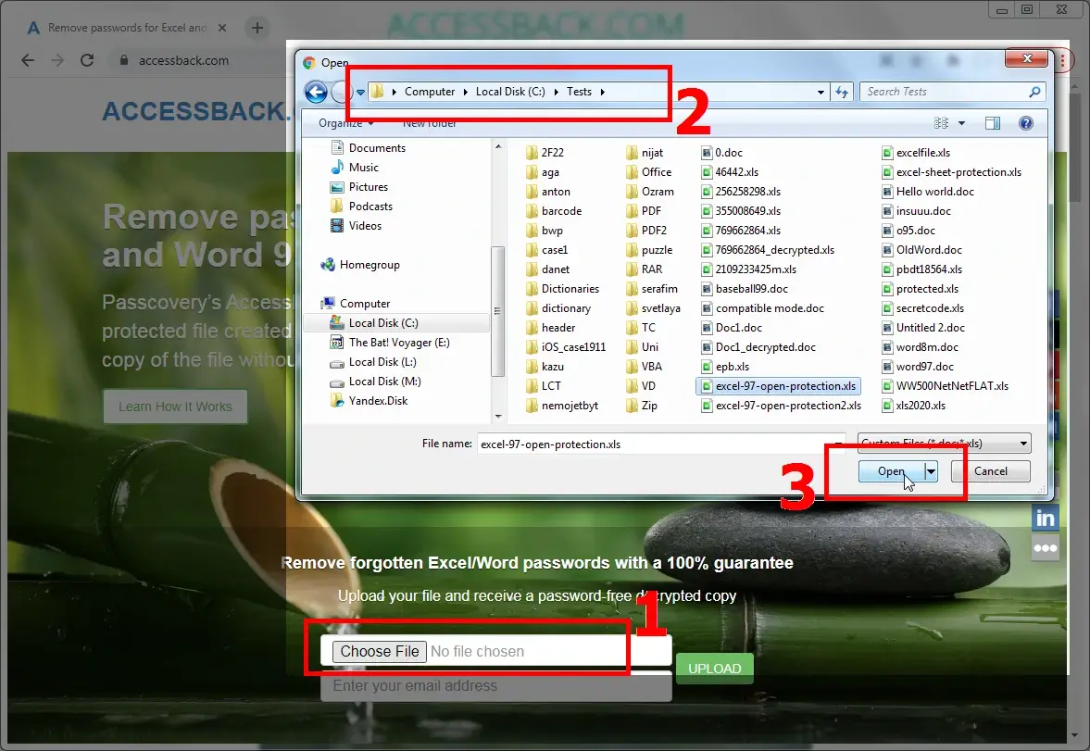
Task: Click Local Disk (C:) in address breadcrumb
Action: coord(510,92)
